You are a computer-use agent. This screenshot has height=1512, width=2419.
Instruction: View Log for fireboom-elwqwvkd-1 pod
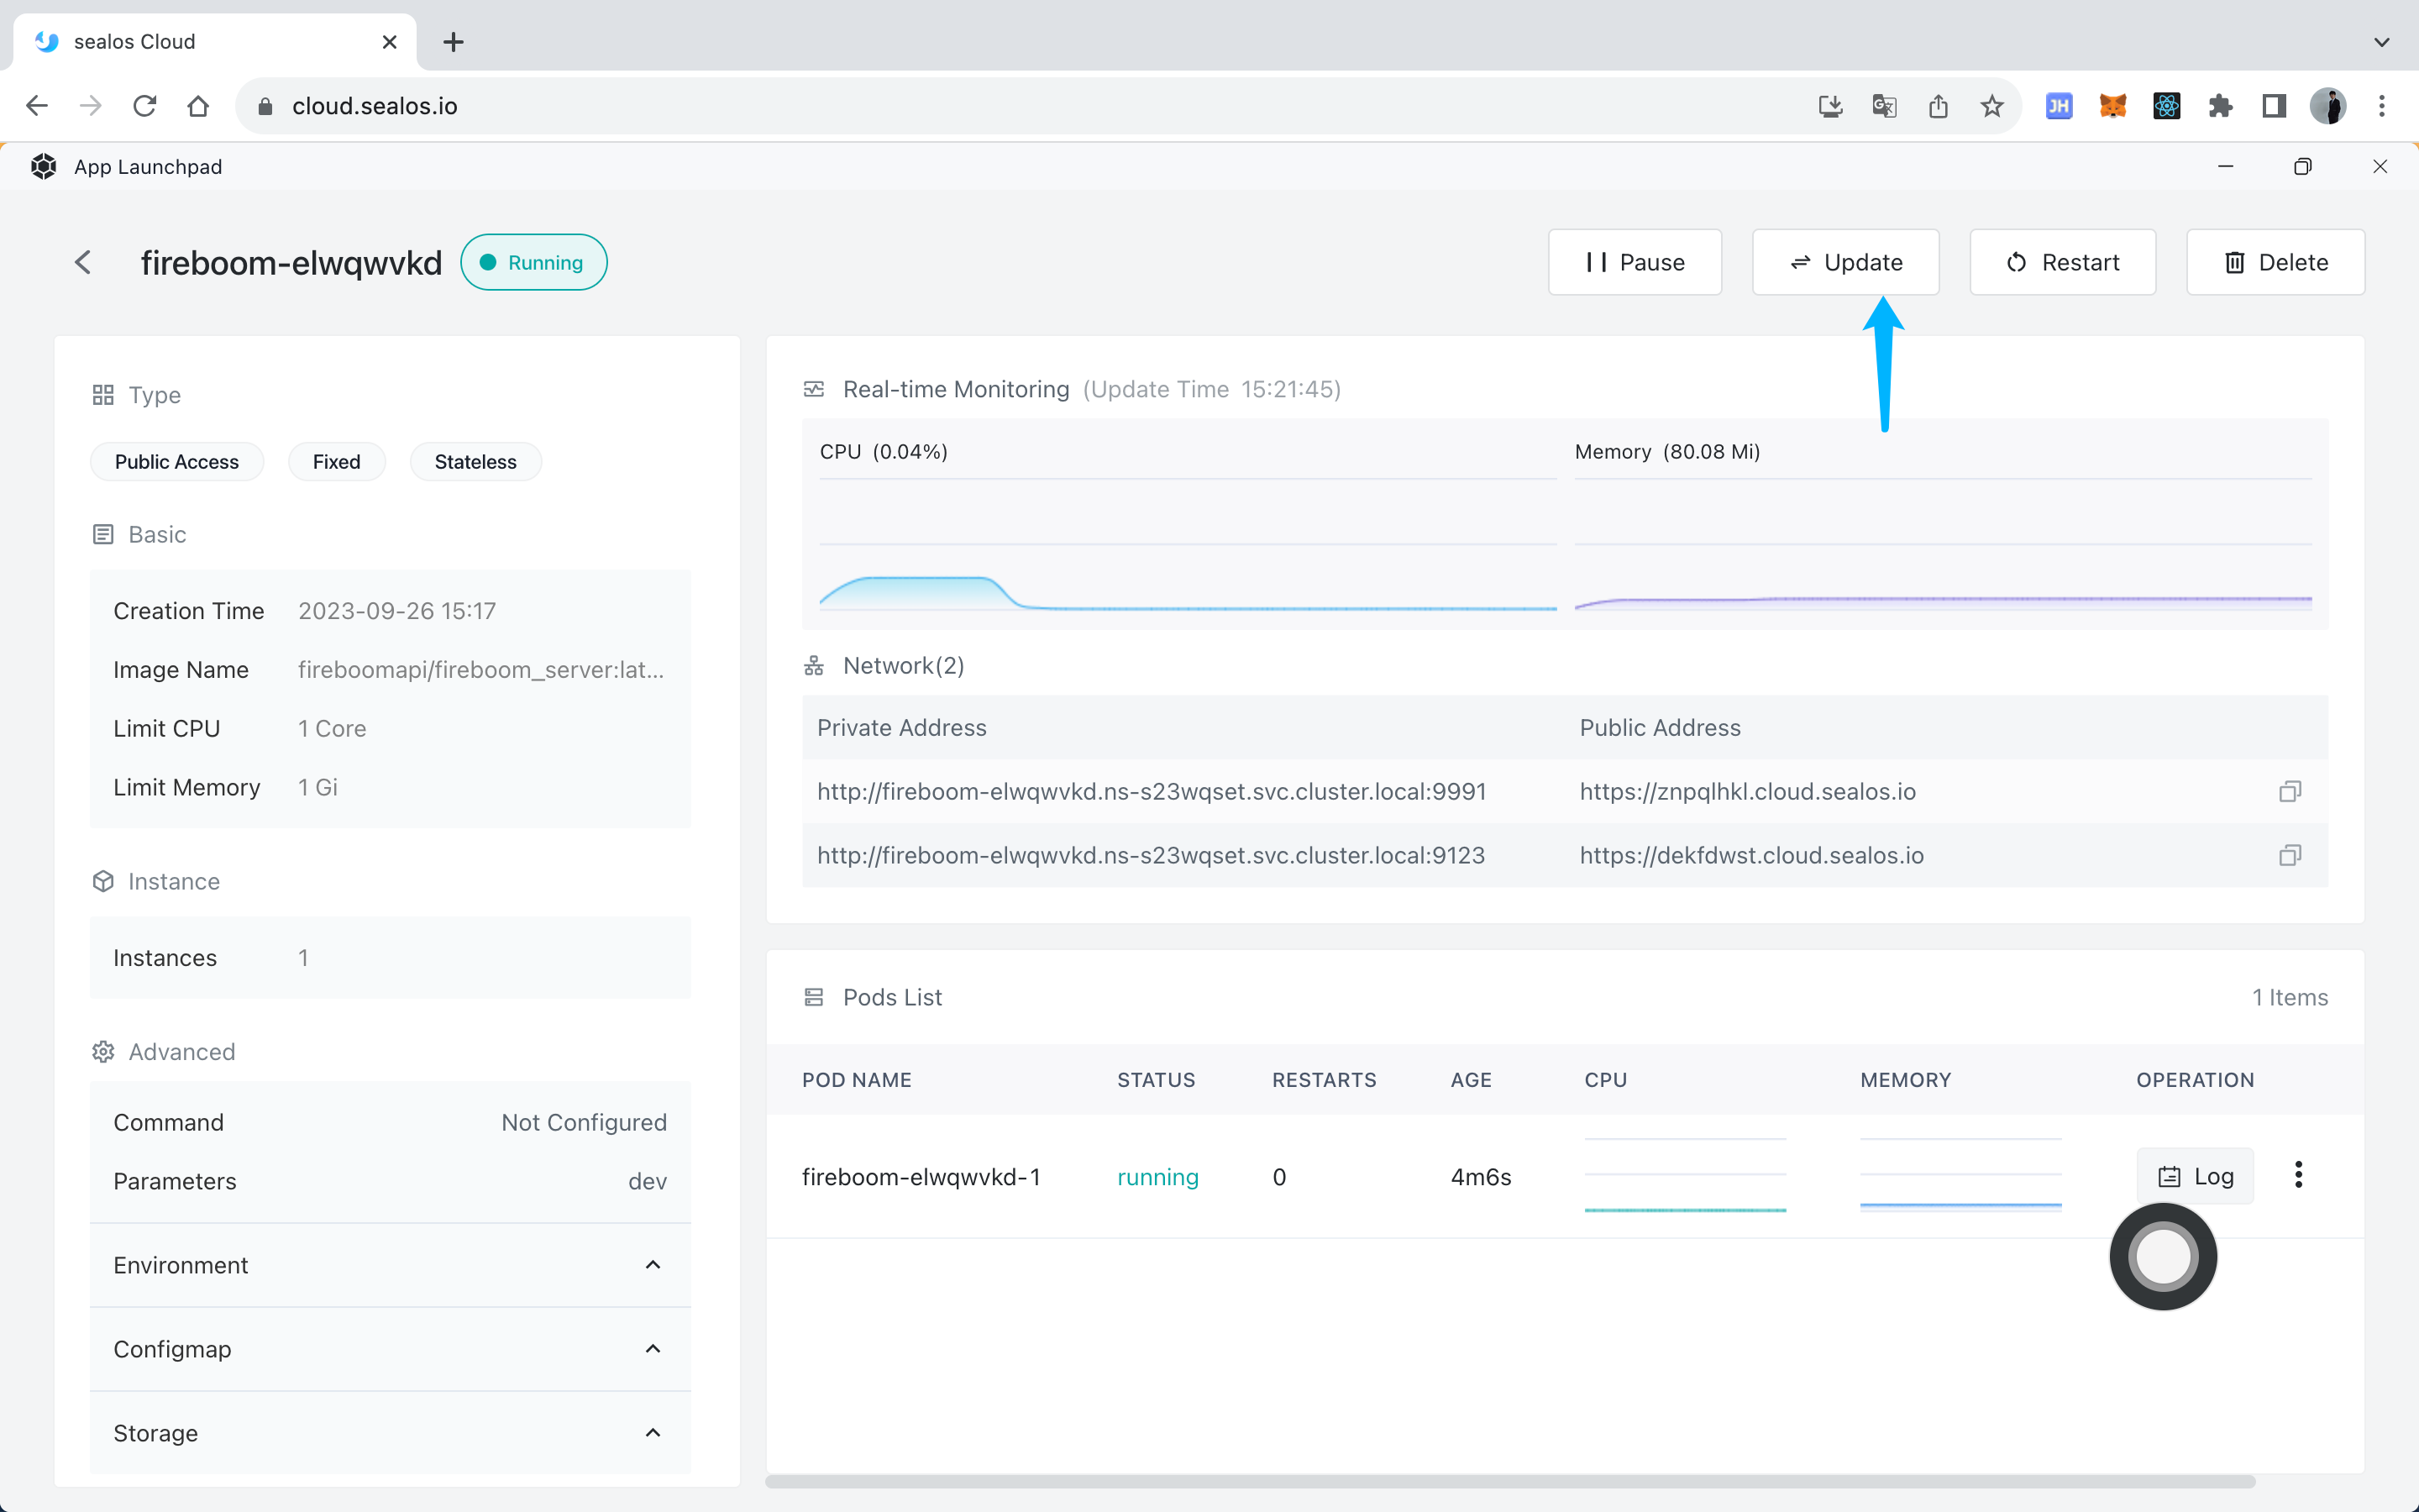pyautogui.click(x=2195, y=1176)
